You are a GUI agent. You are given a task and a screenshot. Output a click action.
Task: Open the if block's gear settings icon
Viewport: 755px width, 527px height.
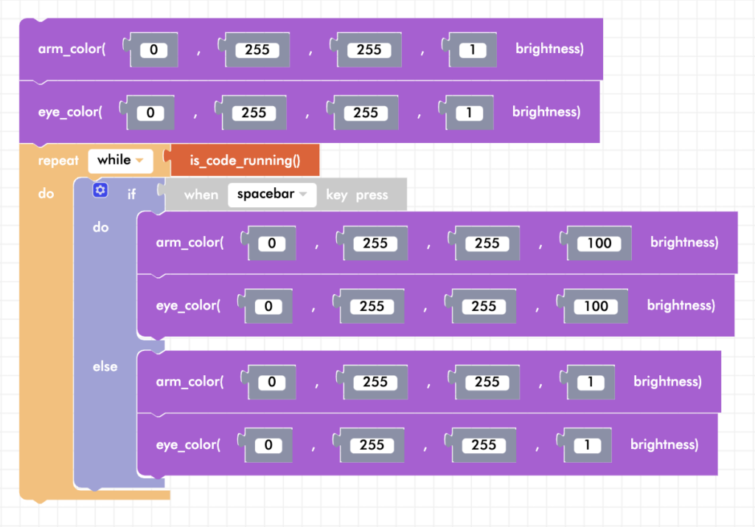click(100, 190)
